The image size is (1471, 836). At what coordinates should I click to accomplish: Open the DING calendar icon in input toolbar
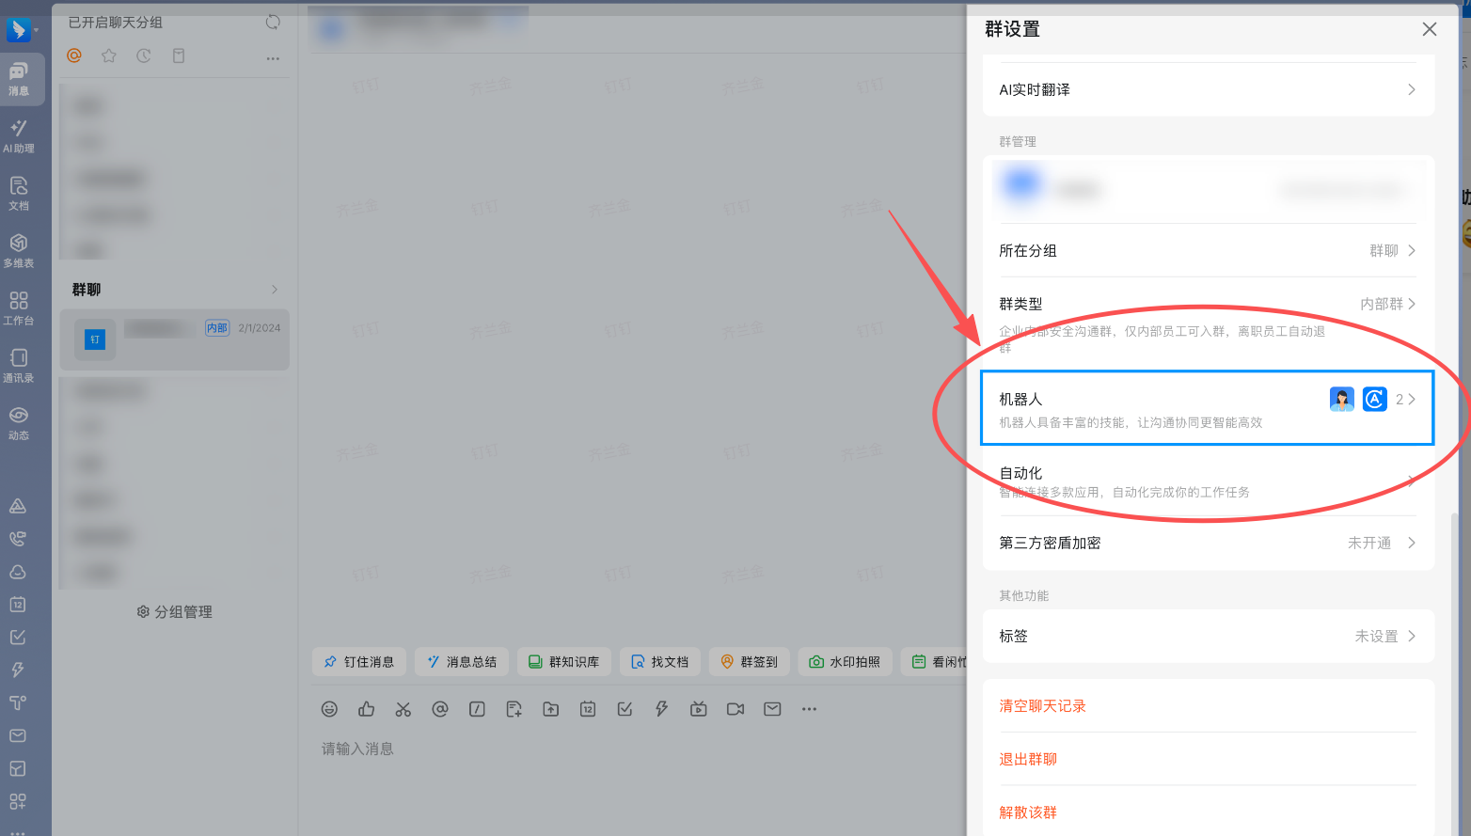(x=588, y=709)
